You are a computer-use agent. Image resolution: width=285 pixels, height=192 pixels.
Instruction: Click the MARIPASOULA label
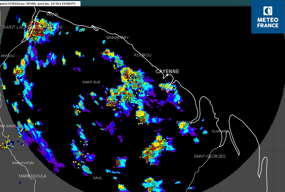coord(32,176)
